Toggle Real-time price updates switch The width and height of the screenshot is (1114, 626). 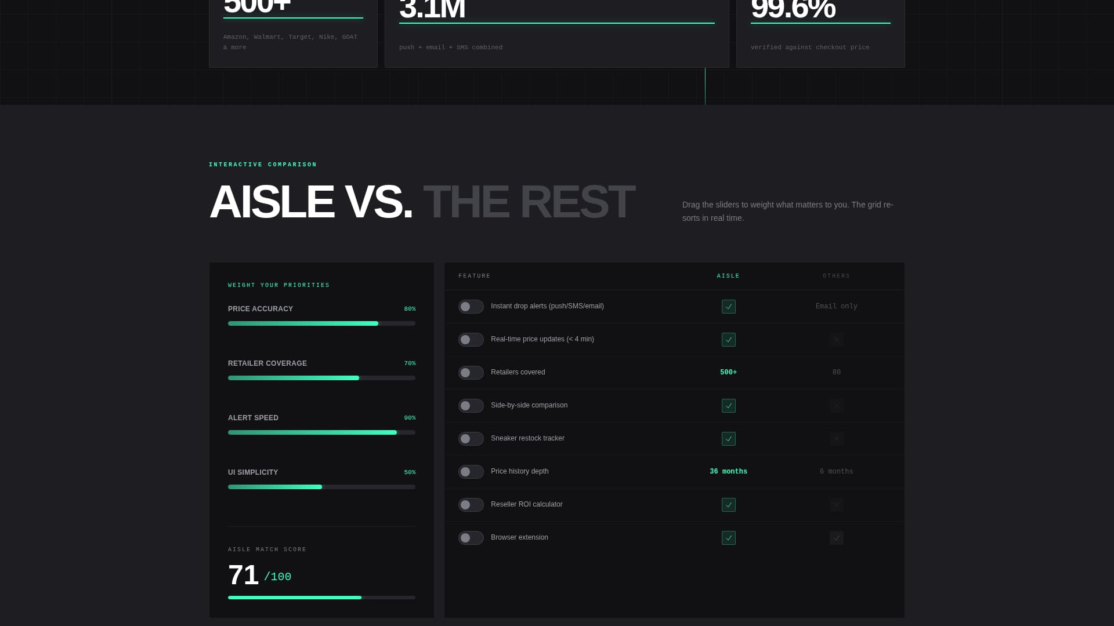pyautogui.click(x=471, y=340)
